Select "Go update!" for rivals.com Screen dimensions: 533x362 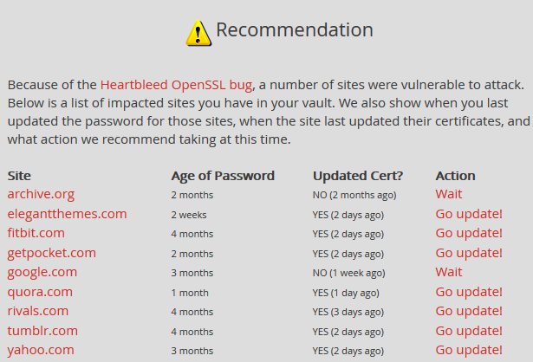click(469, 311)
